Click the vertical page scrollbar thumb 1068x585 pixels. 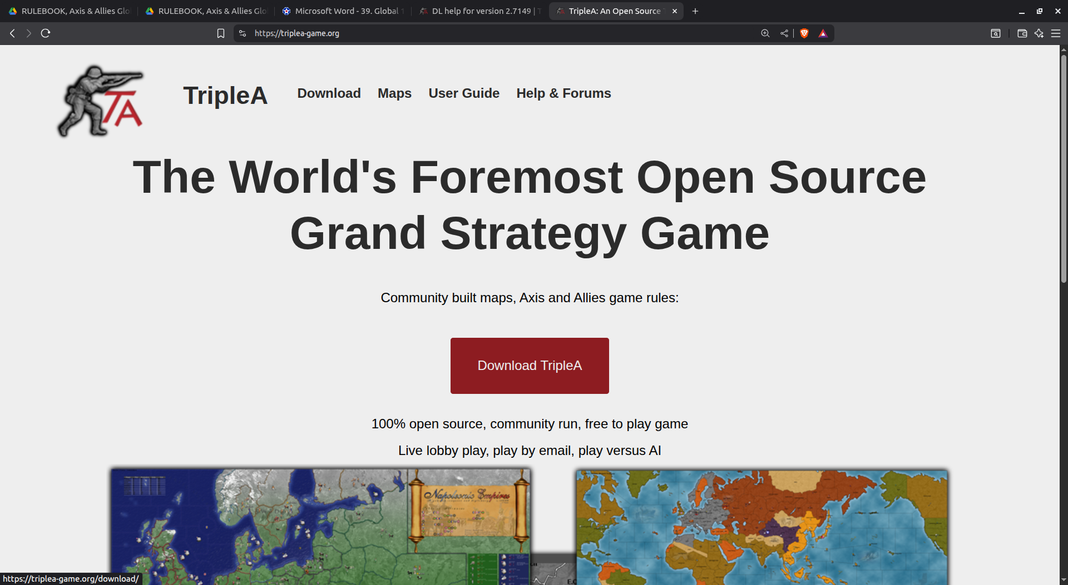[x=1064, y=169]
